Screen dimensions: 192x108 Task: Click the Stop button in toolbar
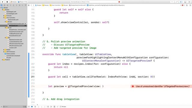pos(7,2)
